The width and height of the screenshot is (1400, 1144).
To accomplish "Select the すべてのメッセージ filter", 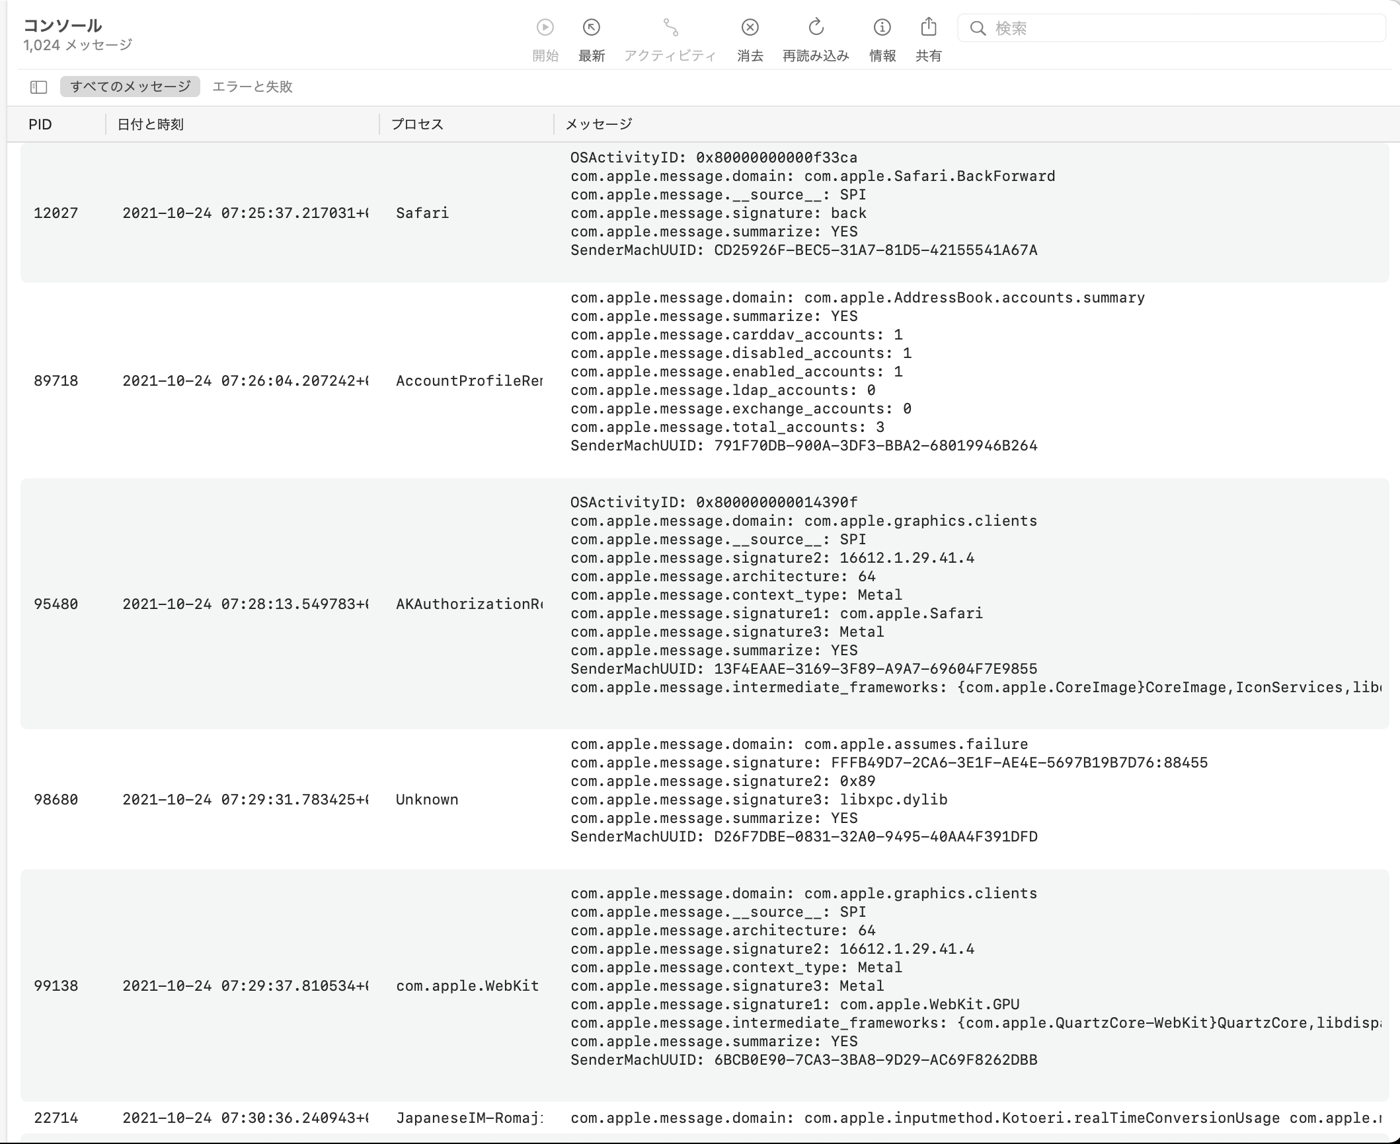I will (x=130, y=87).
